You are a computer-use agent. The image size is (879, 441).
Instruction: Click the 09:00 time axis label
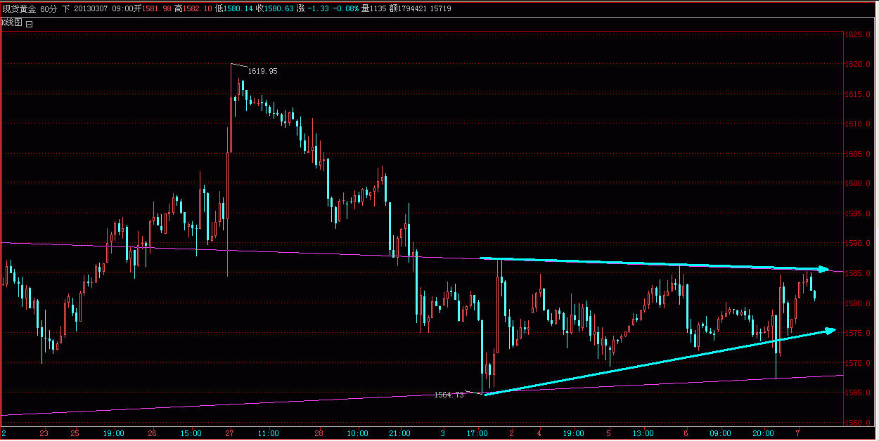click(721, 433)
